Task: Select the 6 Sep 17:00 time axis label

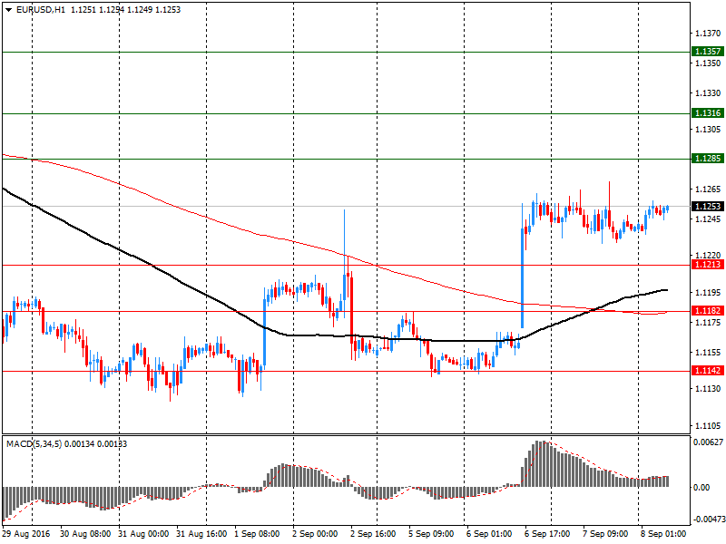Action: [x=547, y=534]
